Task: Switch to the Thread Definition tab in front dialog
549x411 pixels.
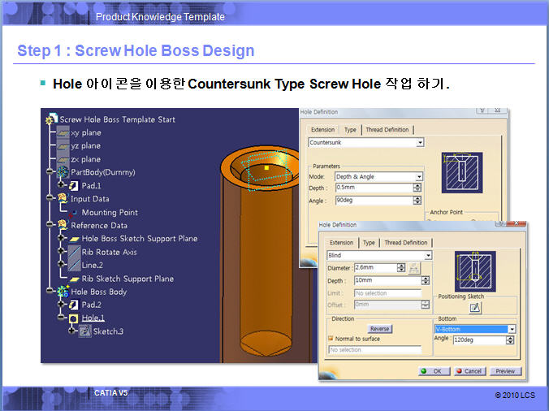Action: coord(408,243)
